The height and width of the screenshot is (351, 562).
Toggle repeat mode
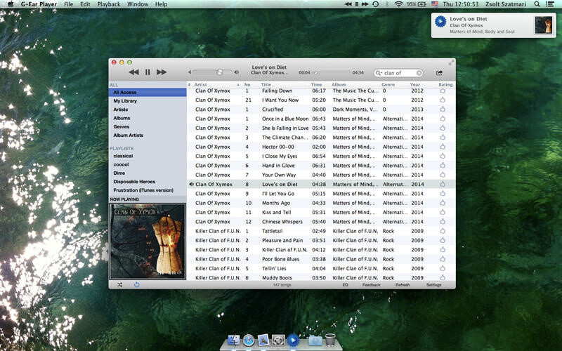[x=136, y=285]
